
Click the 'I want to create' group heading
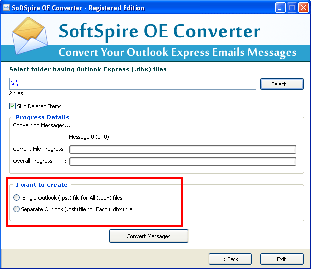(42, 185)
